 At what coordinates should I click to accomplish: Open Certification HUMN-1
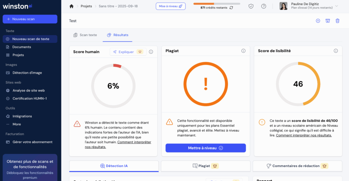(x=30, y=98)
